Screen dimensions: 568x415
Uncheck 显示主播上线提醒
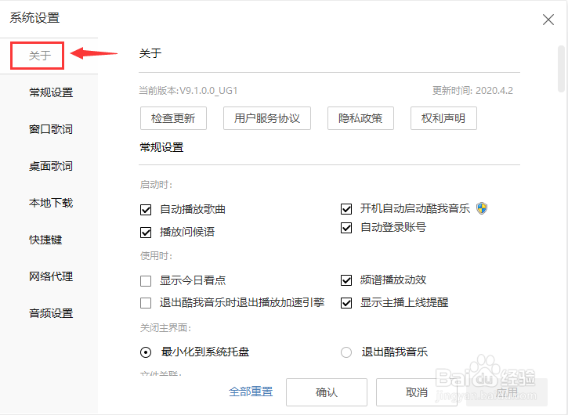[x=346, y=303]
